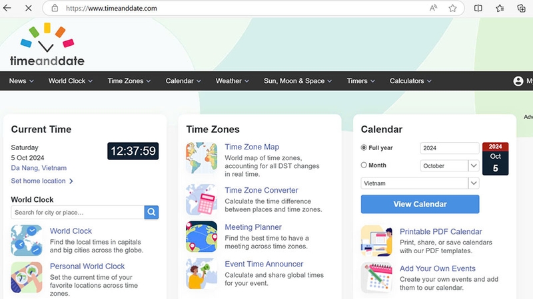Expand the Timers nav menu
This screenshot has height=299, width=533.
point(360,81)
